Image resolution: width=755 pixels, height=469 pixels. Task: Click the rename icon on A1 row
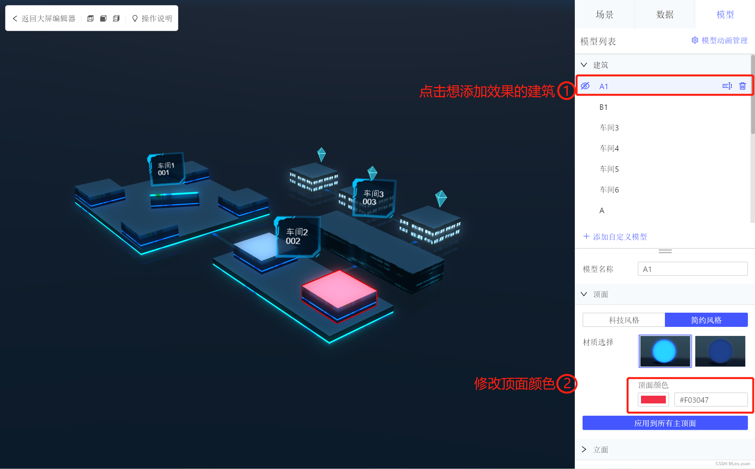pos(727,86)
